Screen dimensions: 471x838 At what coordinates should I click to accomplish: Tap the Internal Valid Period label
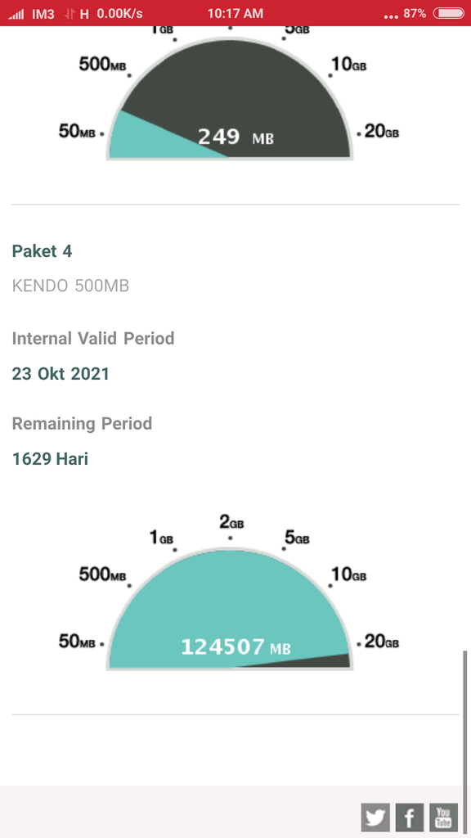pos(93,338)
